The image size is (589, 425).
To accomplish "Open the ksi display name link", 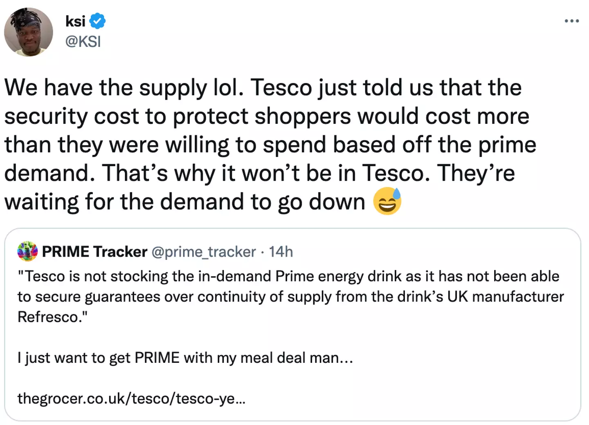I will 75,21.
